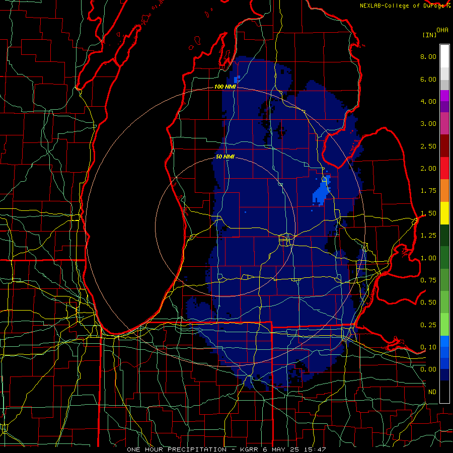
Task: Pick the orange swatch in the color scale
Action: tap(444, 191)
